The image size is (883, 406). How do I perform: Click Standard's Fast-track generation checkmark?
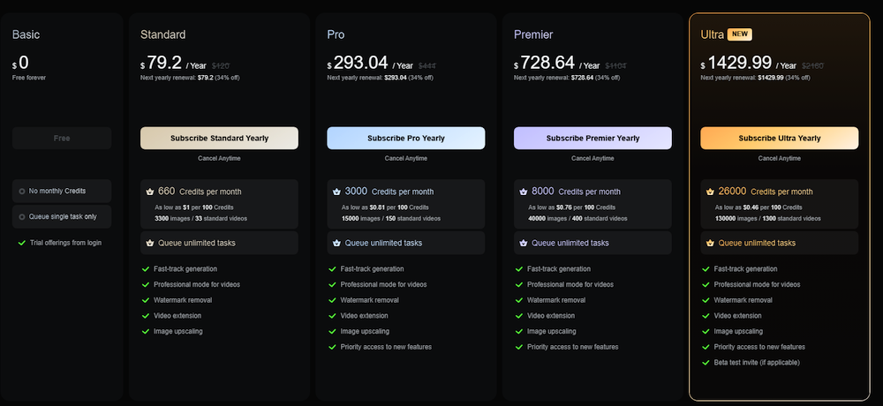pyautogui.click(x=146, y=269)
